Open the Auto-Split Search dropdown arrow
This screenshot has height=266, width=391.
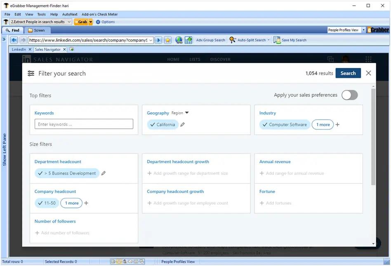[269, 40]
